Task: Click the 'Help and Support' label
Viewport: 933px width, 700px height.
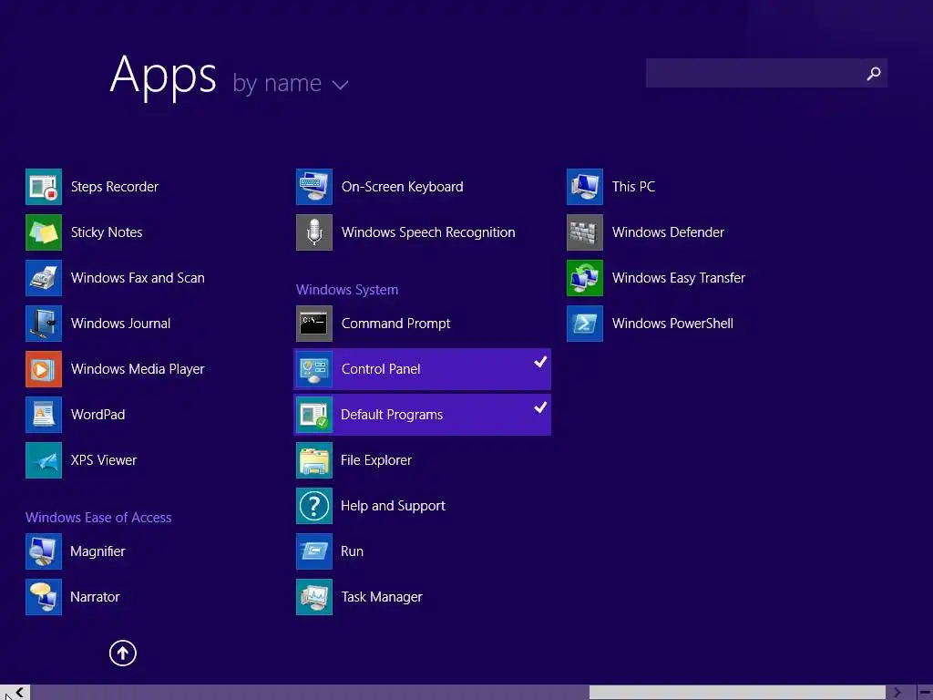Action: tap(393, 506)
